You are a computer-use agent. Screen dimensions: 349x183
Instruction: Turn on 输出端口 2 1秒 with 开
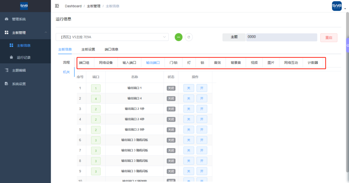coord(201,109)
